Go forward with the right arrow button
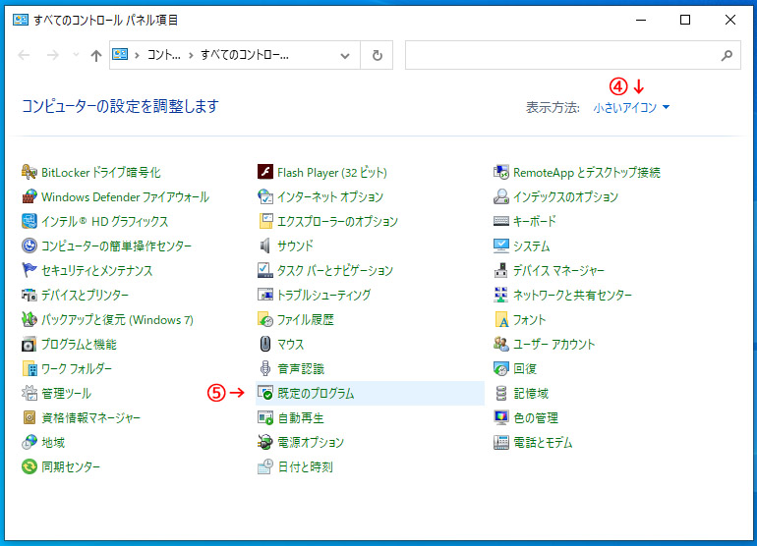Image resolution: width=757 pixels, height=546 pixels. [x=53, y=55]
